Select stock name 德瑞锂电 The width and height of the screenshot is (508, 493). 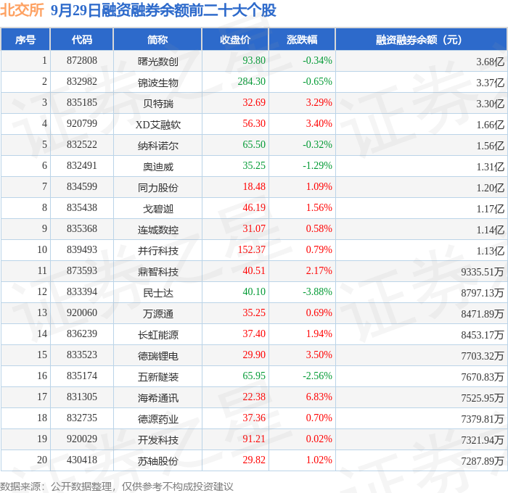point(157,356)
